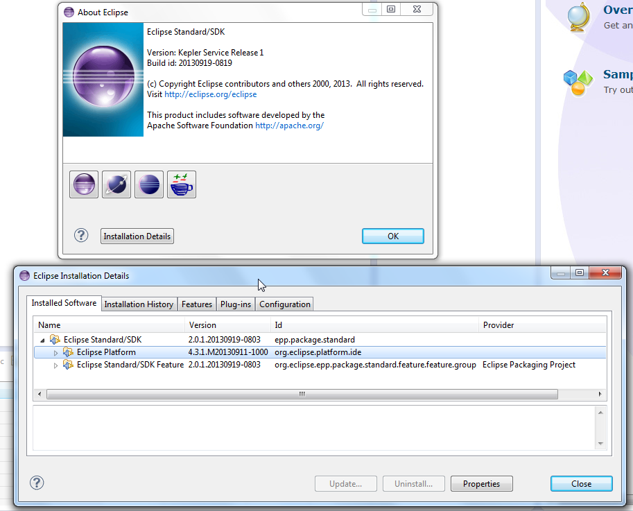Click the Eclipse Standard/SDK Feature row icon
Screen dimensions: 633x511
click(68, 365)
